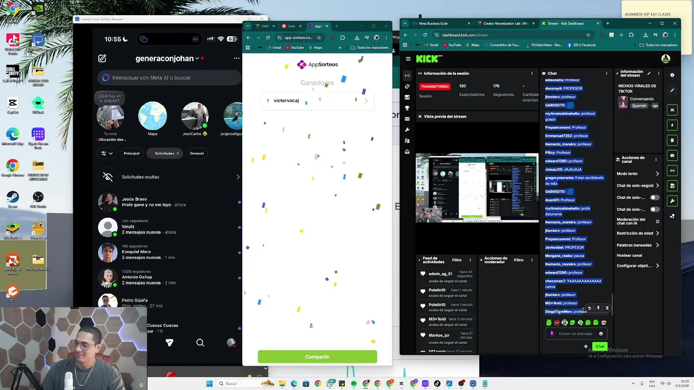Open wrench settings icon in Kick left sidebar

coord(407,129)
